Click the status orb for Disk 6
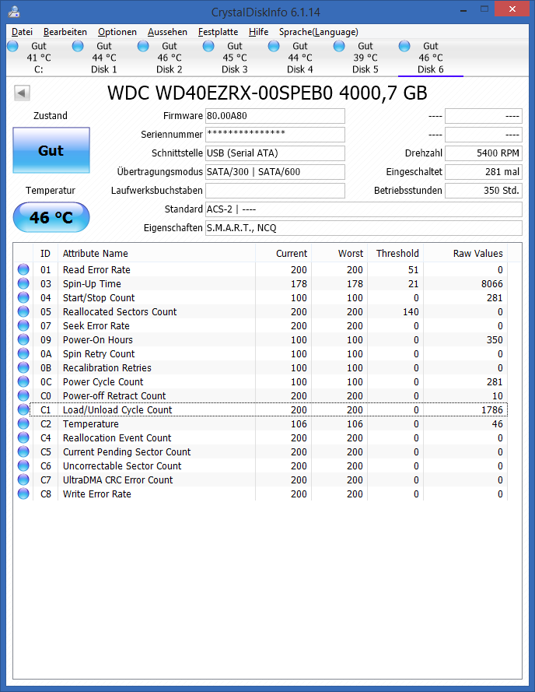535x692 pixels. click(x=404, y=46)
